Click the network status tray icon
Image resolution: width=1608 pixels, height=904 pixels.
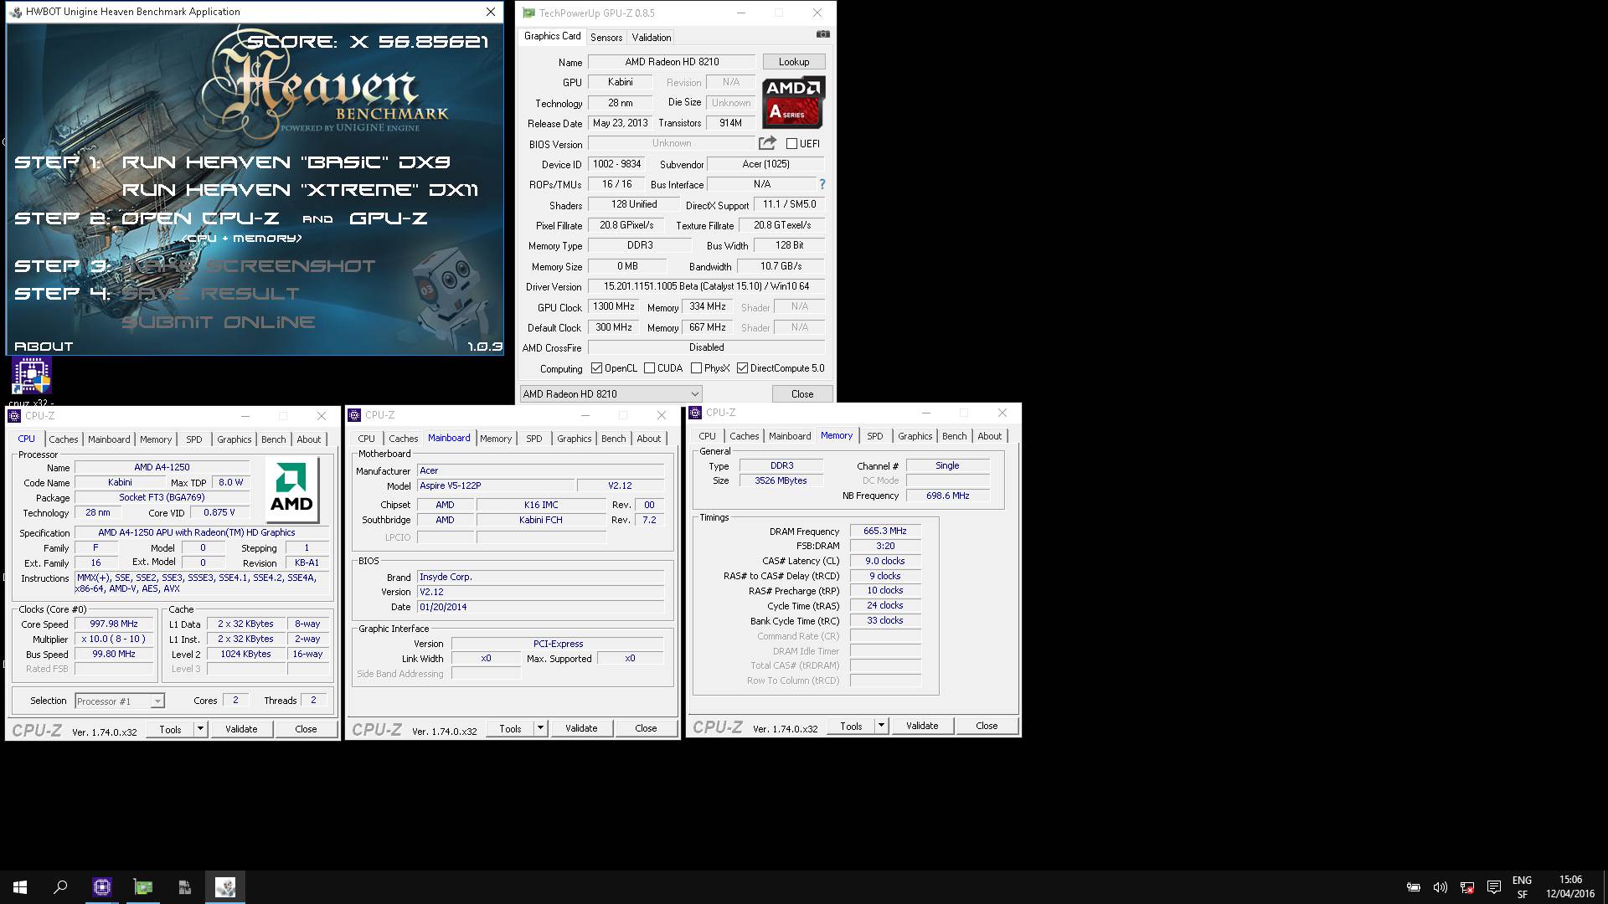pyautogui.click(x=1467, y=887)
